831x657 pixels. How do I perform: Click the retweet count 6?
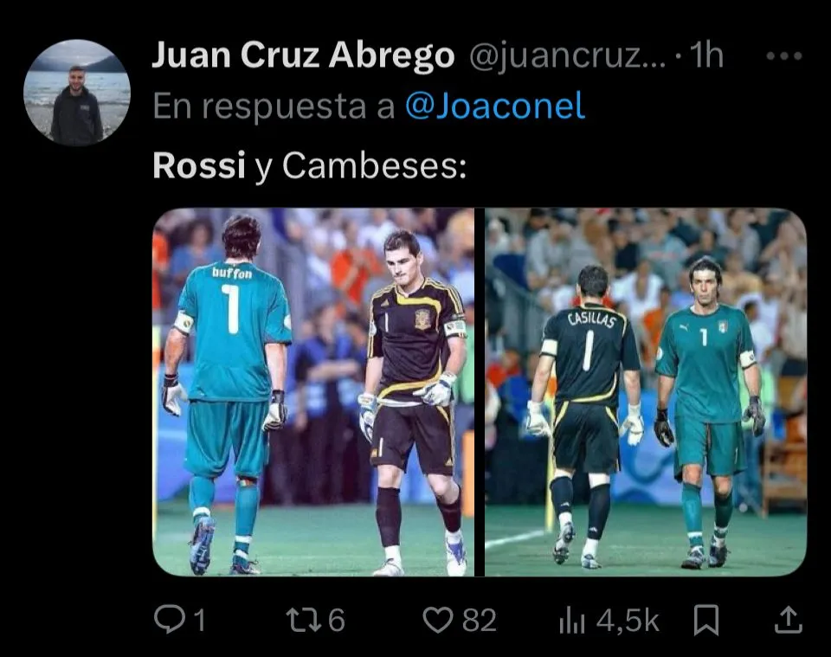pyautogui.click(x=337, y=620)
